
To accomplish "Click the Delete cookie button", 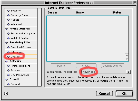I will [61, 66].
